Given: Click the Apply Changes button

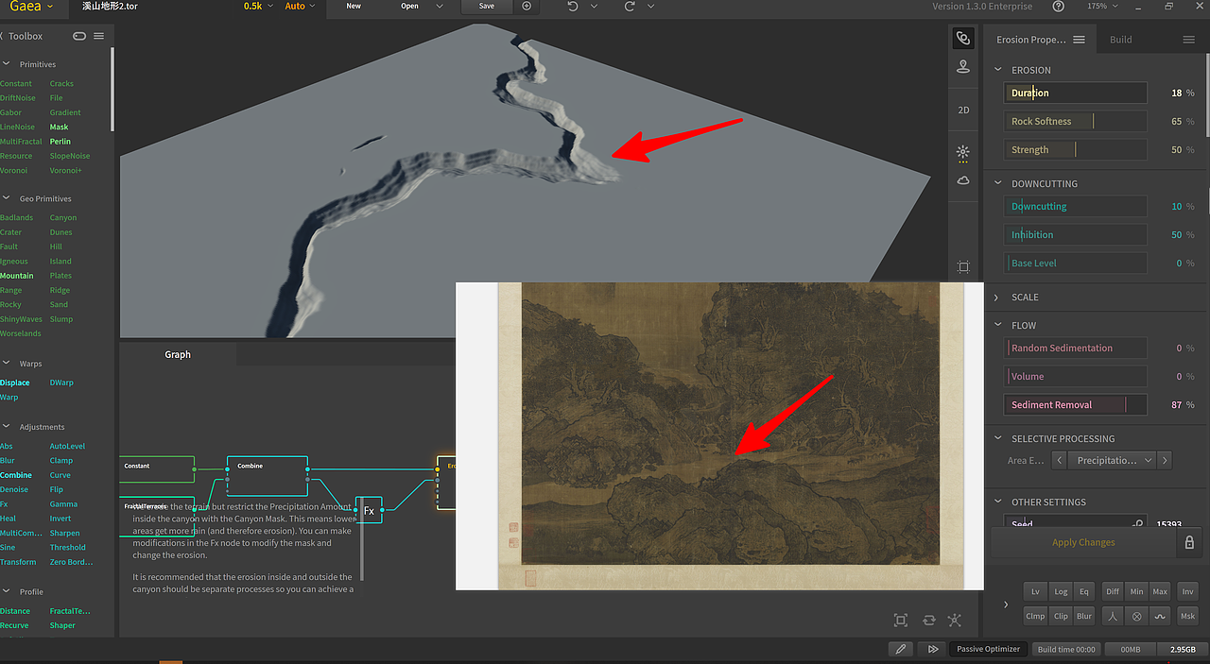Looking at the screenshot, I should coord(1083,542).
